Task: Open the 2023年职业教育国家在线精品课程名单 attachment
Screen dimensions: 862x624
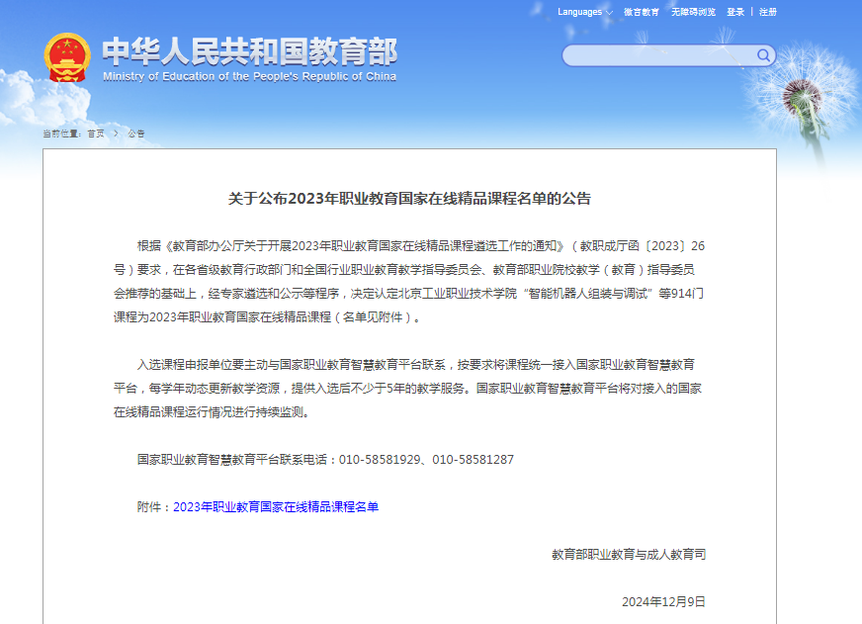Action: tap(276, 507)
